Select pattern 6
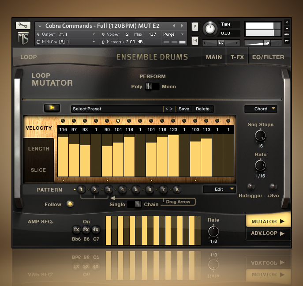Screen dimensions: 303x286 [150, 189]
